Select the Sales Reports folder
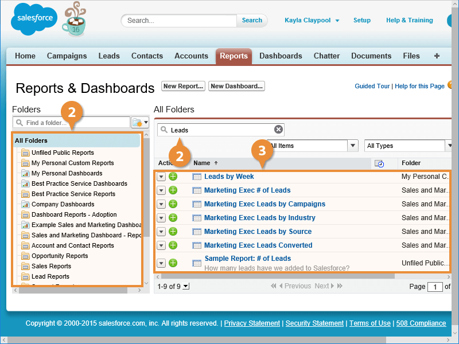 point(51,266)
